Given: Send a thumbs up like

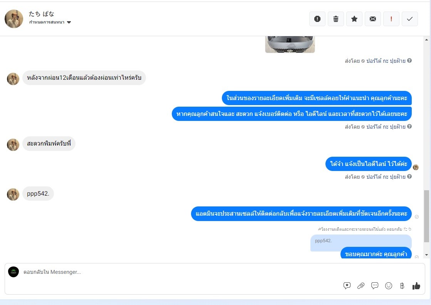Looking at the screenshot, I should tap(416, 286).
